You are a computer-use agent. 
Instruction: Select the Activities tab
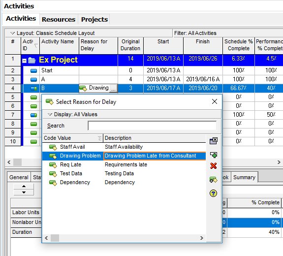[x=21, y=18]
